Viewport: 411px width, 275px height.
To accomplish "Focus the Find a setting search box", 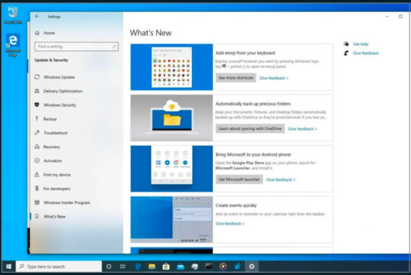I will click(77, 47).
